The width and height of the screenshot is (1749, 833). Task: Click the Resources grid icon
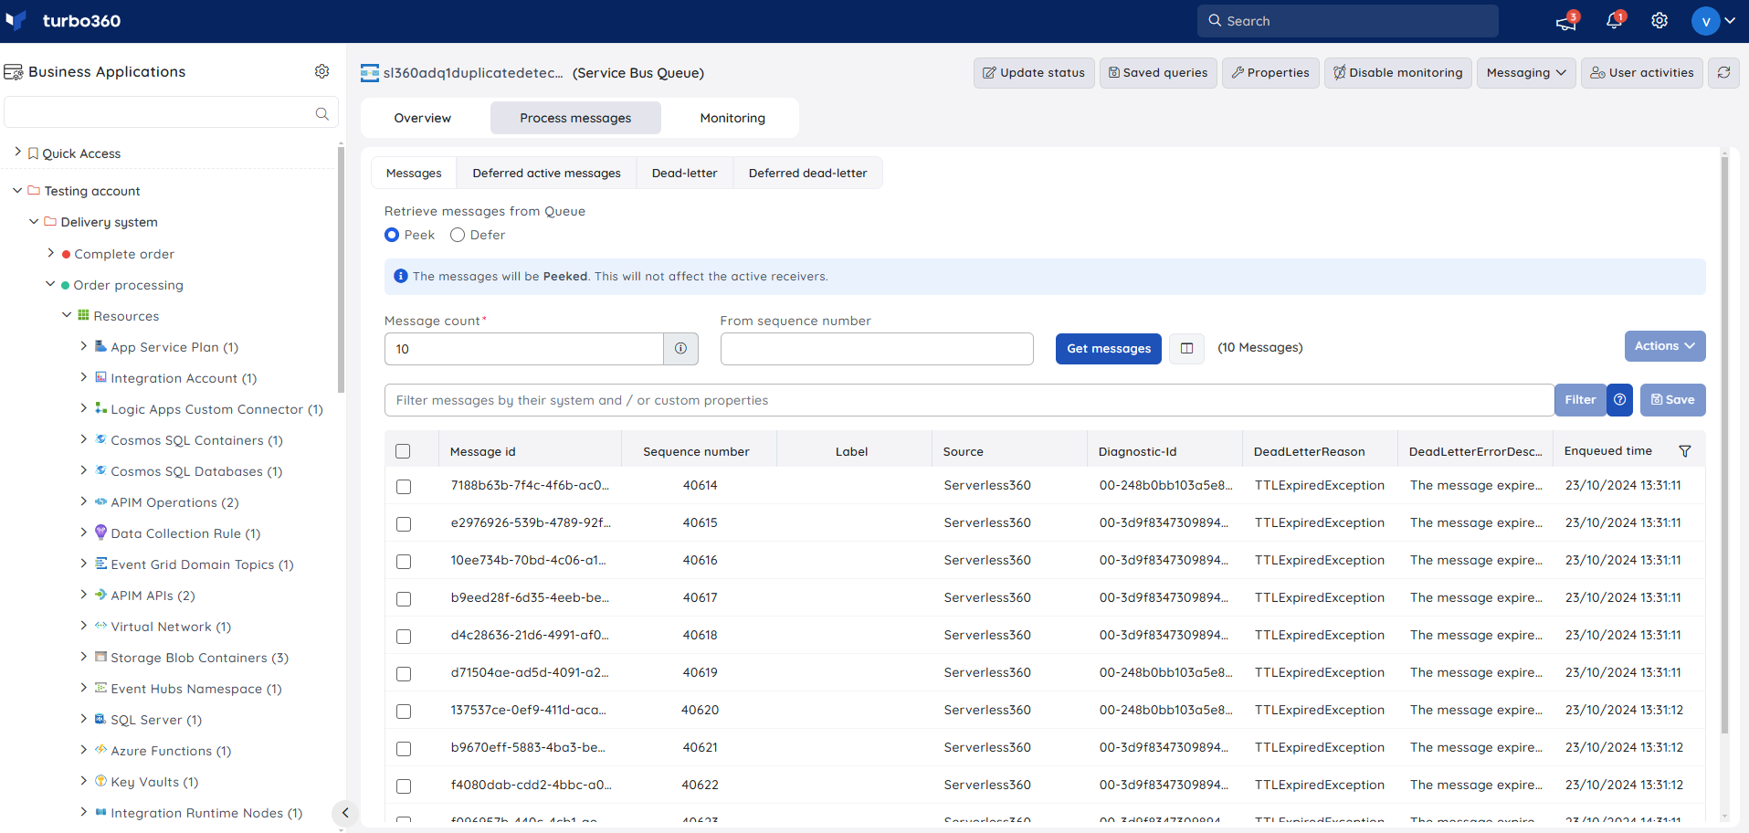83,315
